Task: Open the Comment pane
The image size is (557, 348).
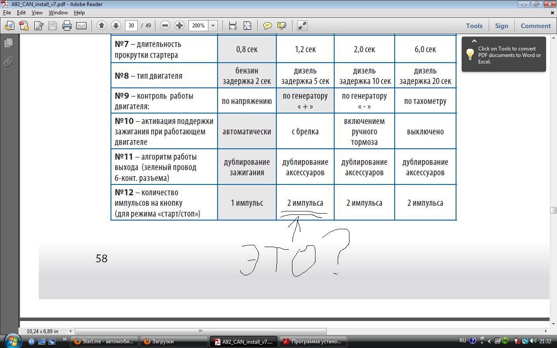Action: (536, 26)
